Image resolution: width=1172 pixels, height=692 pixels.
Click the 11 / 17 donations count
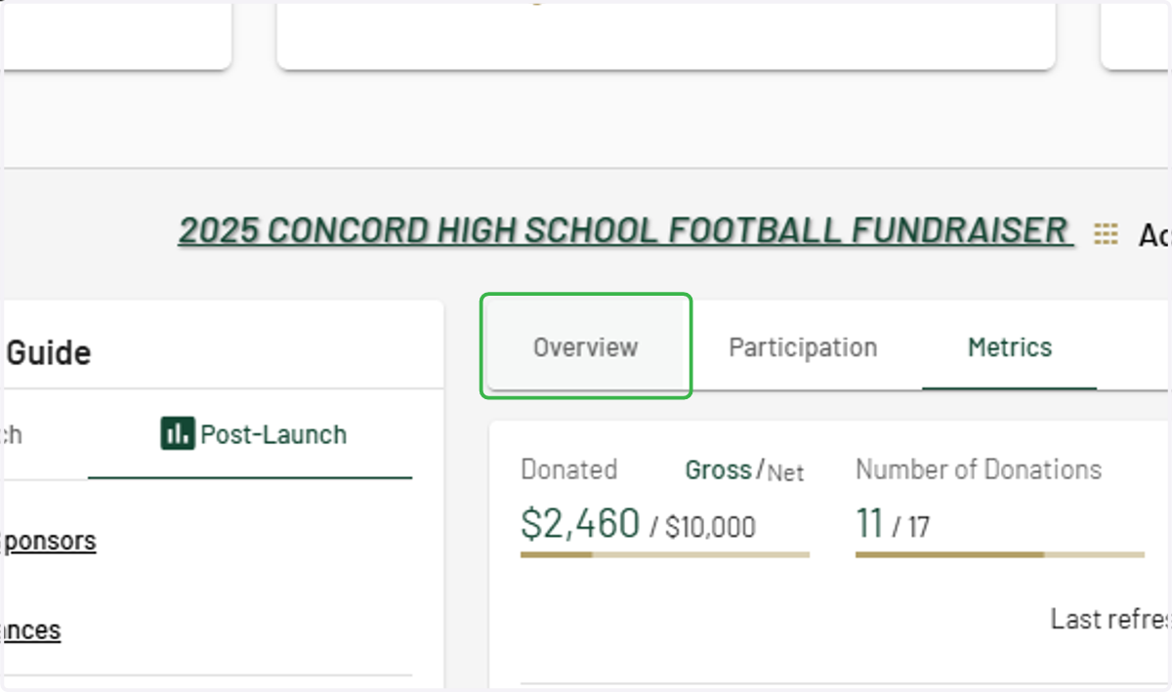tap(893, 525)
